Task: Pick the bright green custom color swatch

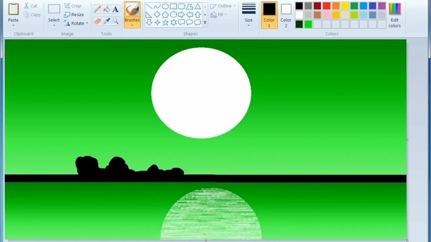Action: (x=308, y=24)
